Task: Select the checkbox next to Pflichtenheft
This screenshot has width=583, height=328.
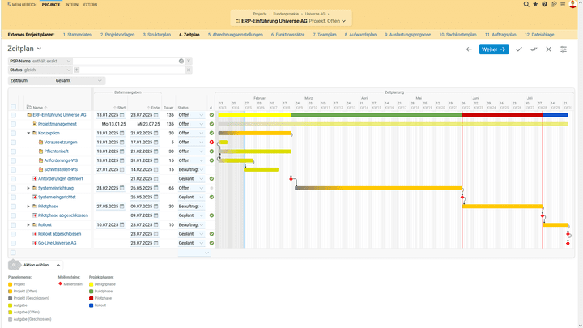Action: [13, 151]
